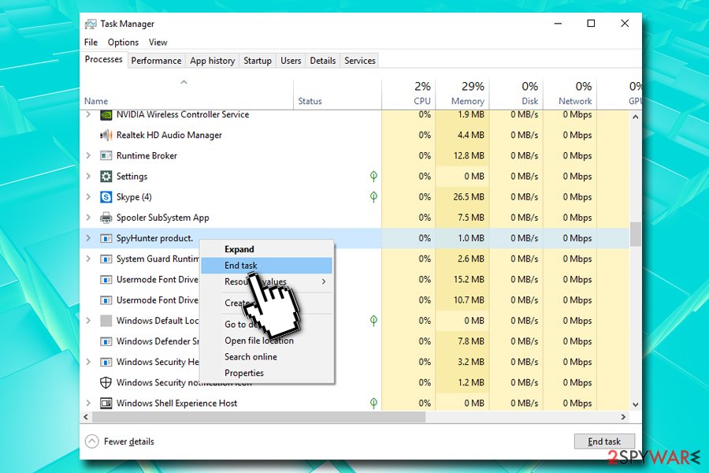Click the End task button at bottom
Screen dimensions: 709x473
point(604,441)
